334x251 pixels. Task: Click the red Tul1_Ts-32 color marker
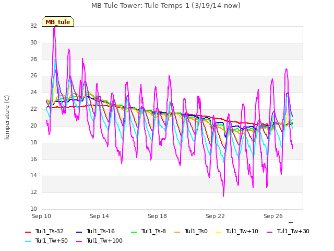pyautogui.click(x=28, y=232)
